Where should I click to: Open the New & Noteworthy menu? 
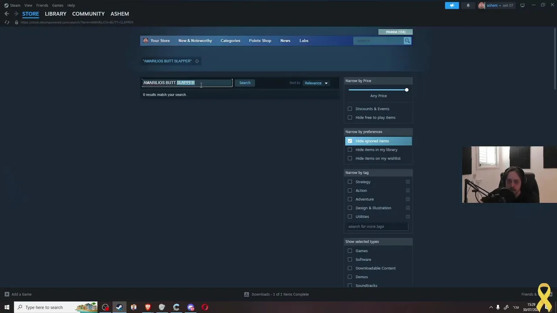click(x=195, y=41)
